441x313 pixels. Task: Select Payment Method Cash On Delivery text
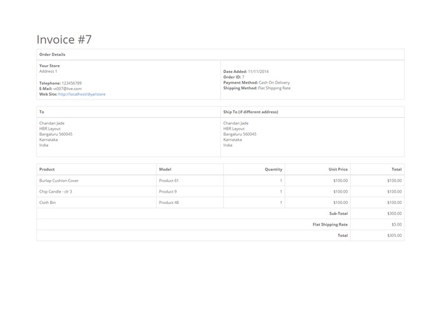point(256,82)
